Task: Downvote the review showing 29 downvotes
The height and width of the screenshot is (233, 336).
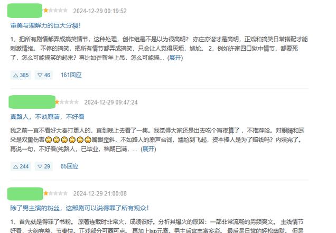Action: click(44, 166)
